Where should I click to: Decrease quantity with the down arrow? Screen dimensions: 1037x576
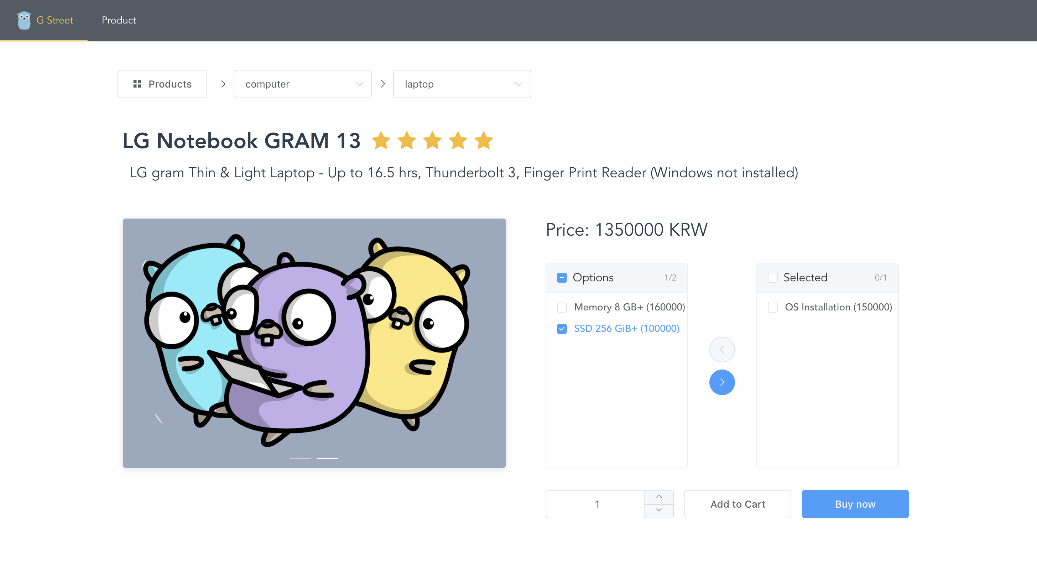tap(658, 510)
